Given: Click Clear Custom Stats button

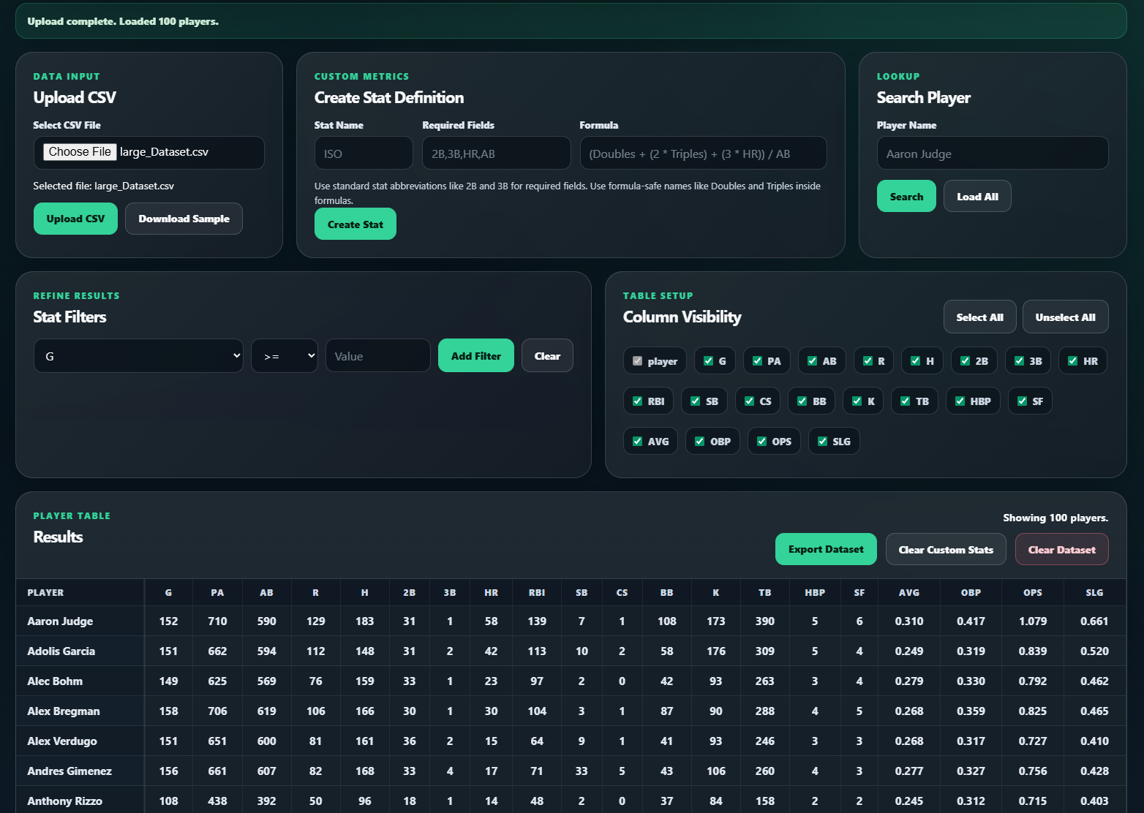Looking at the screenshot, I should 946,549.
